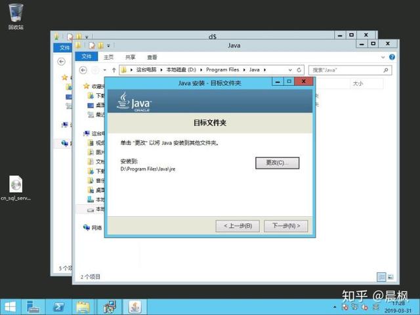This screenshot has width=420, height=315.
Task: Minimize the Java installer dialog
Action: [x=278, y=81]
